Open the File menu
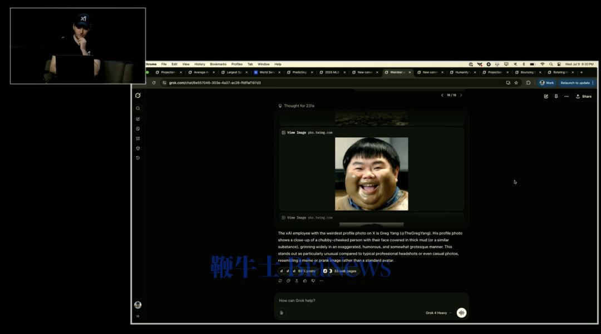This screenshot has height=334, width=601. (x=164, y=64)
